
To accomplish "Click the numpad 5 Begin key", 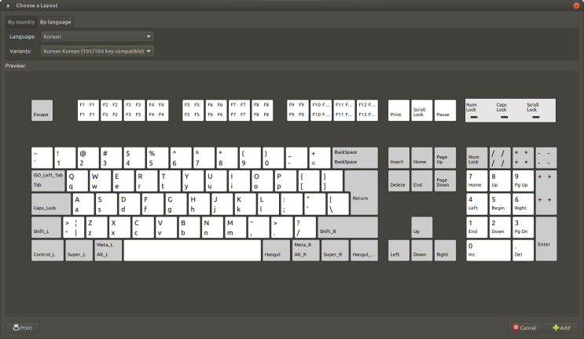I will pyautogui.click(x=500, y=204).
